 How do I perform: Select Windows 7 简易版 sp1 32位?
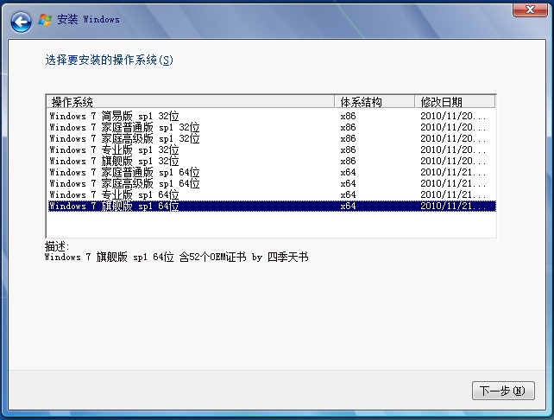tap(272, 116)
